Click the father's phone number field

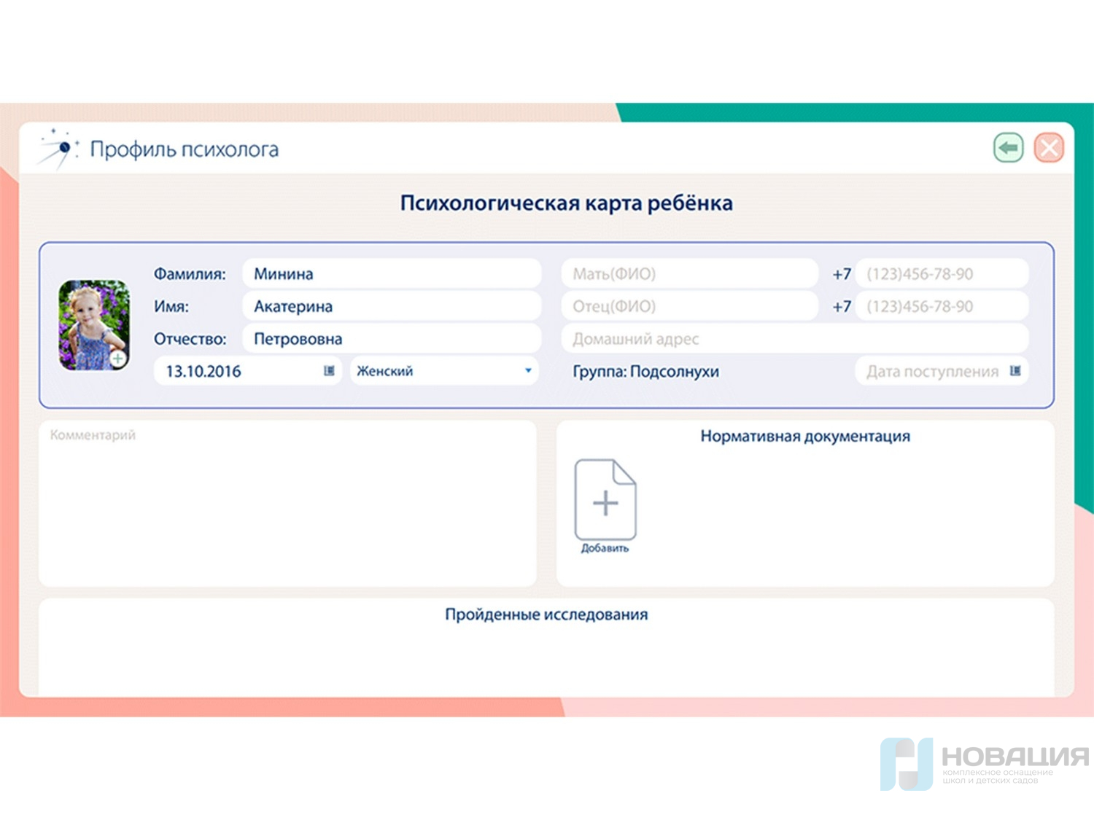point(941,306)
